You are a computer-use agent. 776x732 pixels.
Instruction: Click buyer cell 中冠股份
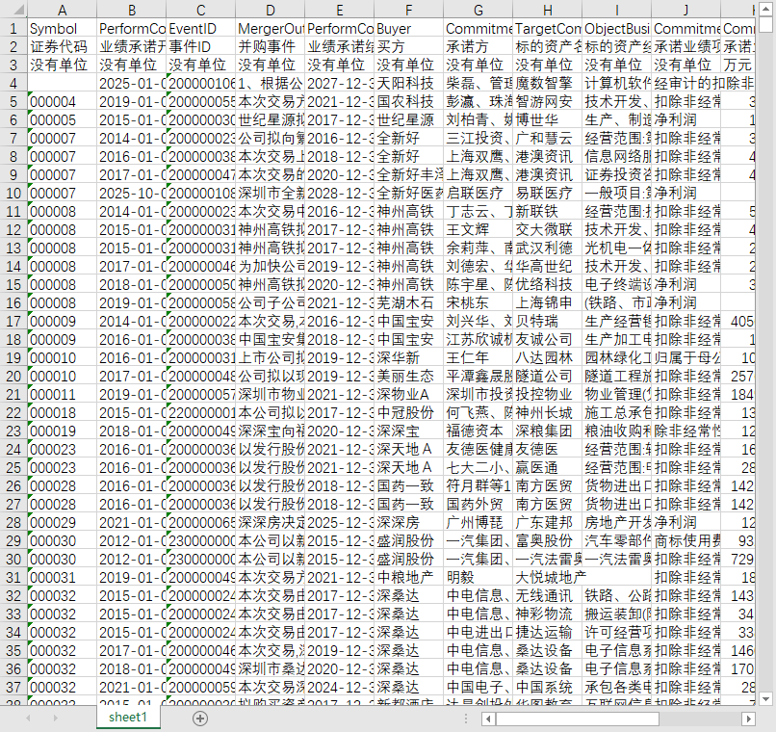click(x=409, y=413)
